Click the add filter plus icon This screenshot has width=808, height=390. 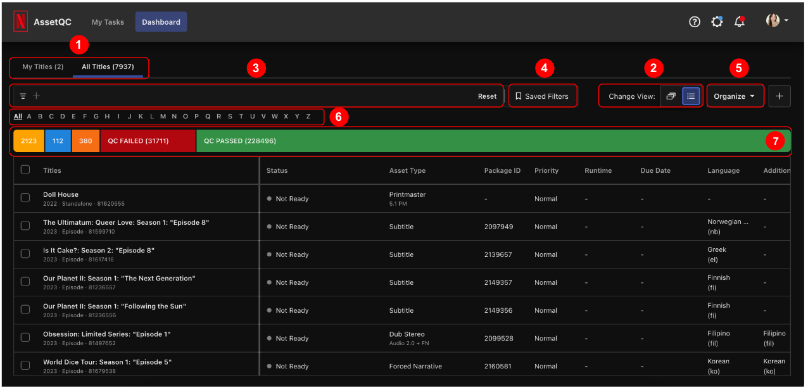click(36, 96)
